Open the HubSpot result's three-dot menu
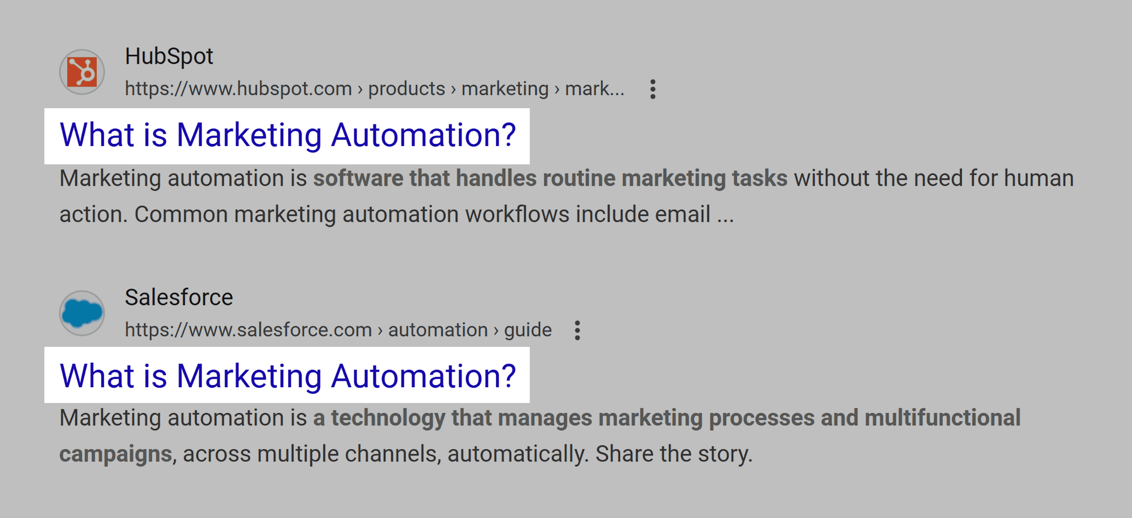The image size is (1132, 518). [652, 89]
